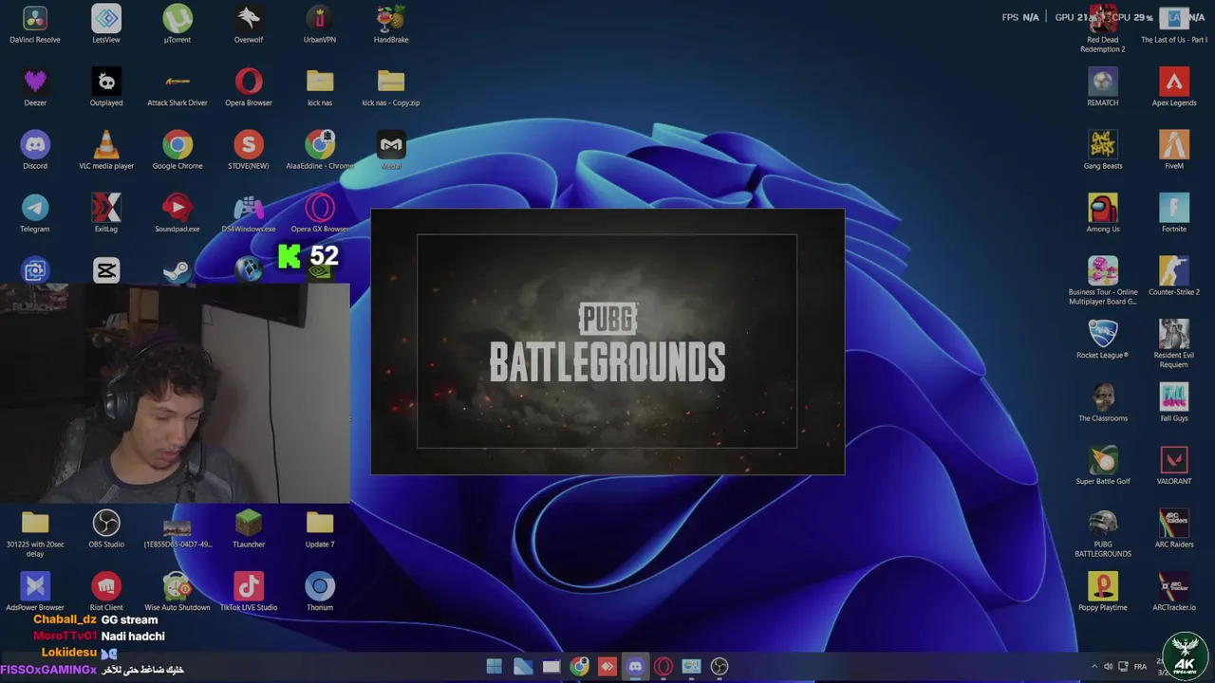Image resolution: width=1215 pixels, height=683 pixels.
Task: Open Among Us desktop shortcut
Action: [x=1103, y=213]
